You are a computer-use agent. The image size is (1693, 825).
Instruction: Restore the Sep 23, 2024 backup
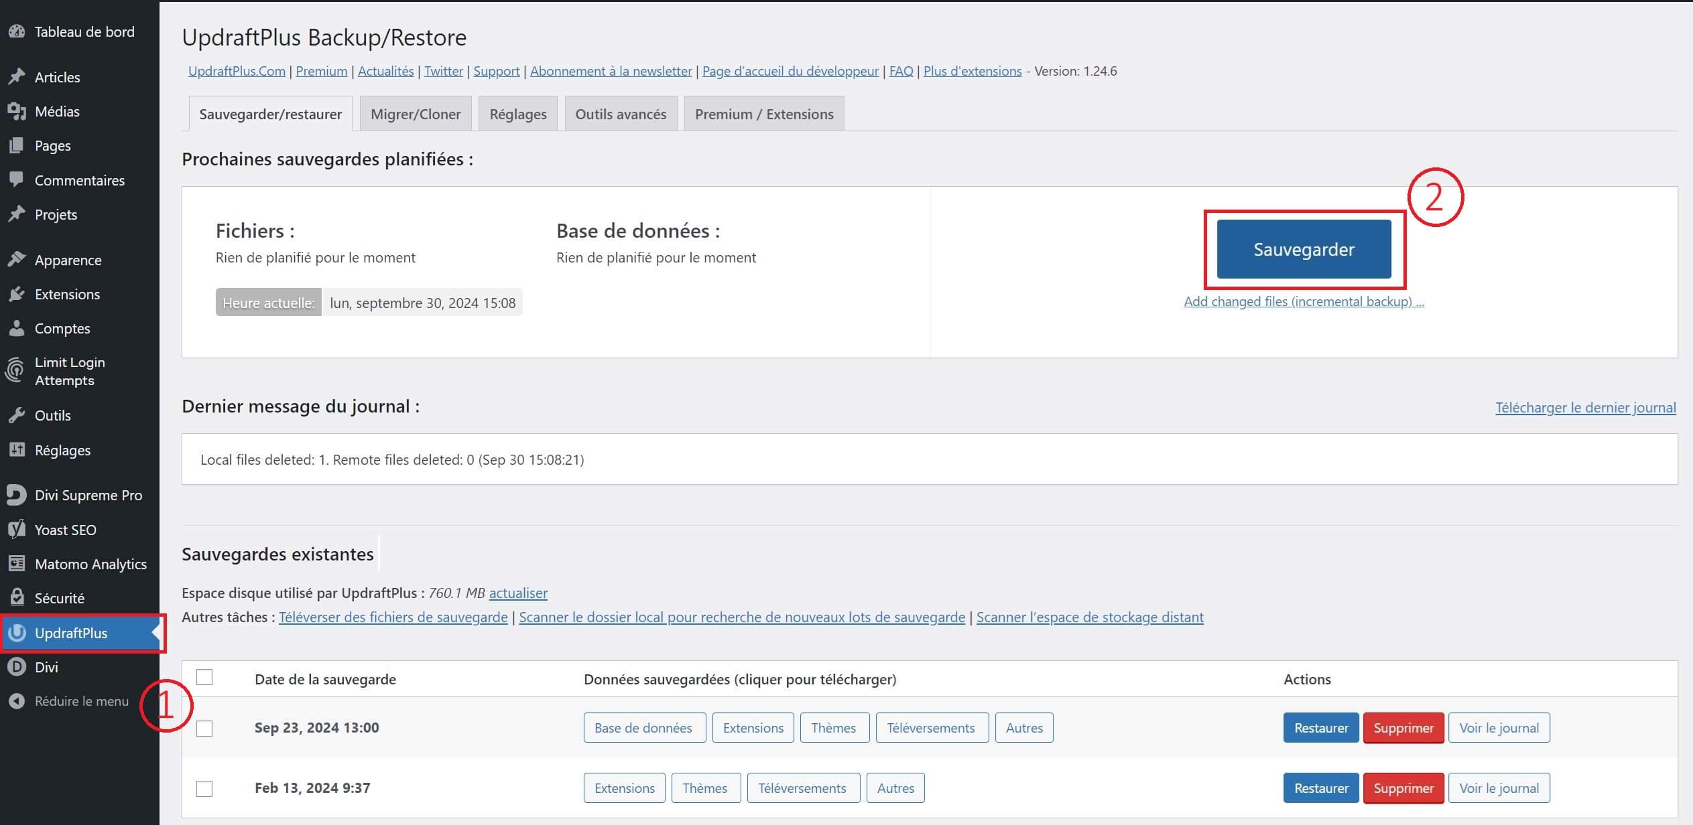click(x=1321, y=728)
